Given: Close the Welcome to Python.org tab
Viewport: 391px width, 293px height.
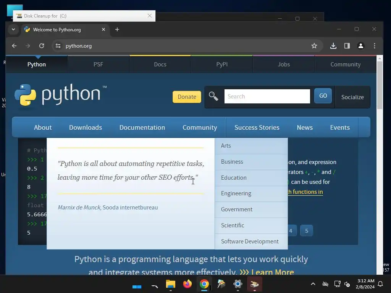Looking at the screenshot, I should tap(103, 29).
